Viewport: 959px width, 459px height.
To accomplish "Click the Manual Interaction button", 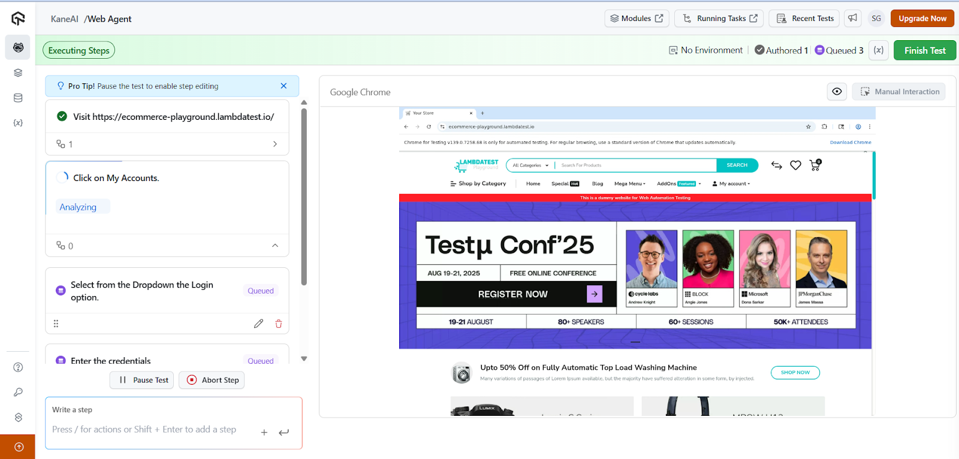I will [x=899, y=92].
